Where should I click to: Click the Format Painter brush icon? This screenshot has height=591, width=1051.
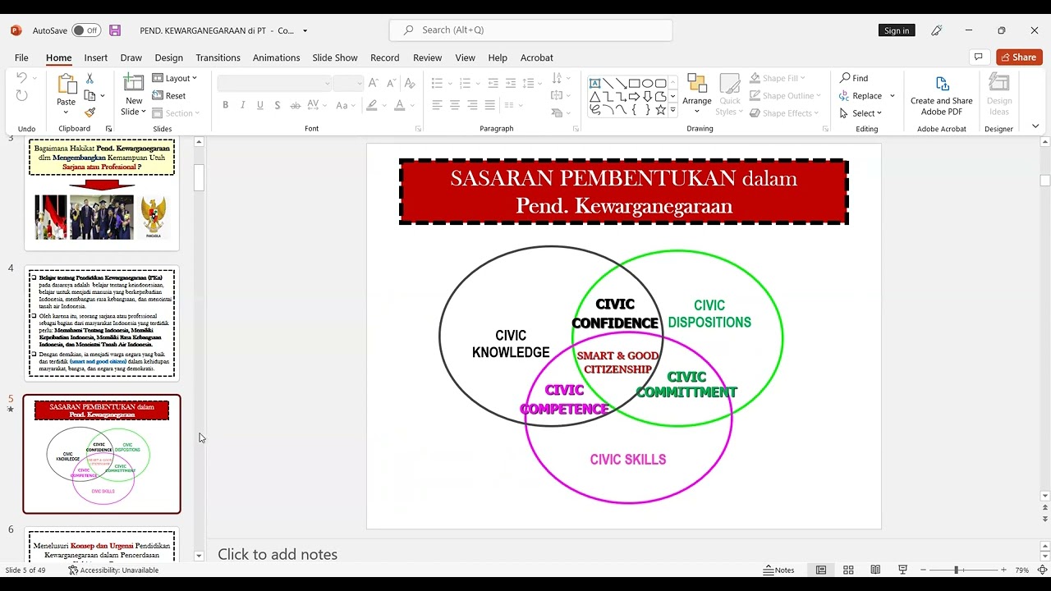tap(89, 112)
